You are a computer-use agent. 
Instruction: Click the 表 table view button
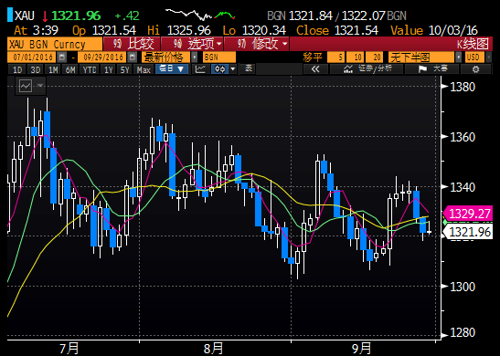tap(248, 68)
